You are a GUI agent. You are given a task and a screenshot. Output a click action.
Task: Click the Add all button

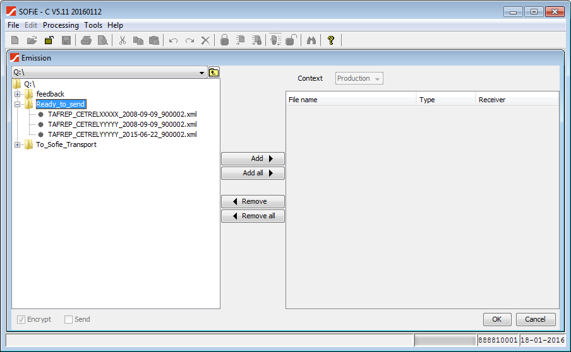(x=253, y=173)
